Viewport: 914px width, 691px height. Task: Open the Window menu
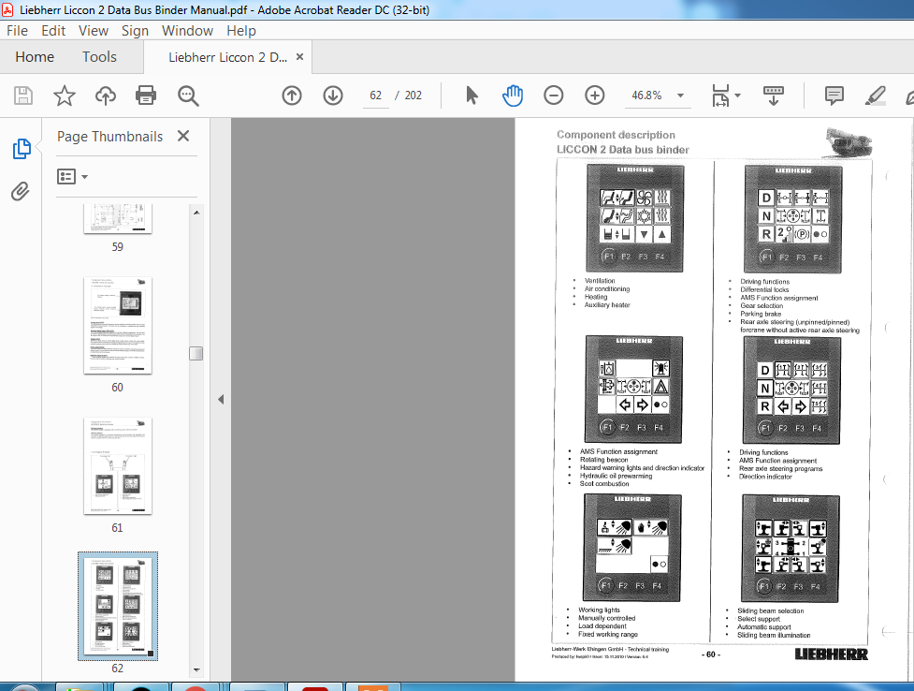coord(187,30)
